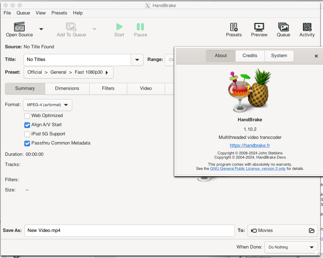
Task: Open the File menu
Action: coord(7,13)
